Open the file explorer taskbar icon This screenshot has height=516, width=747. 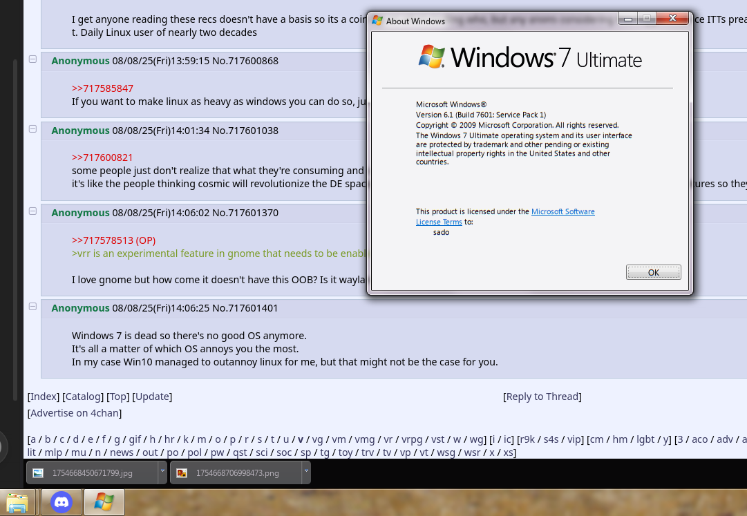pos(17,503)
